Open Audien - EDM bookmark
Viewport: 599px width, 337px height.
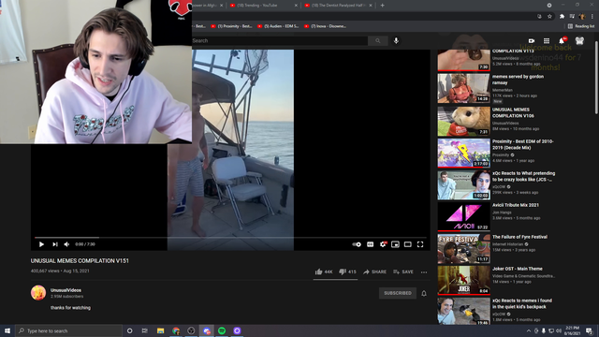278,26
